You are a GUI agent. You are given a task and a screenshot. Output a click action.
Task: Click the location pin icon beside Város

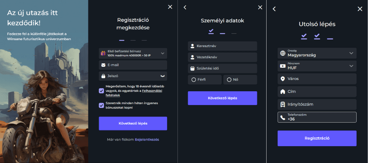[x=282, y=79]
